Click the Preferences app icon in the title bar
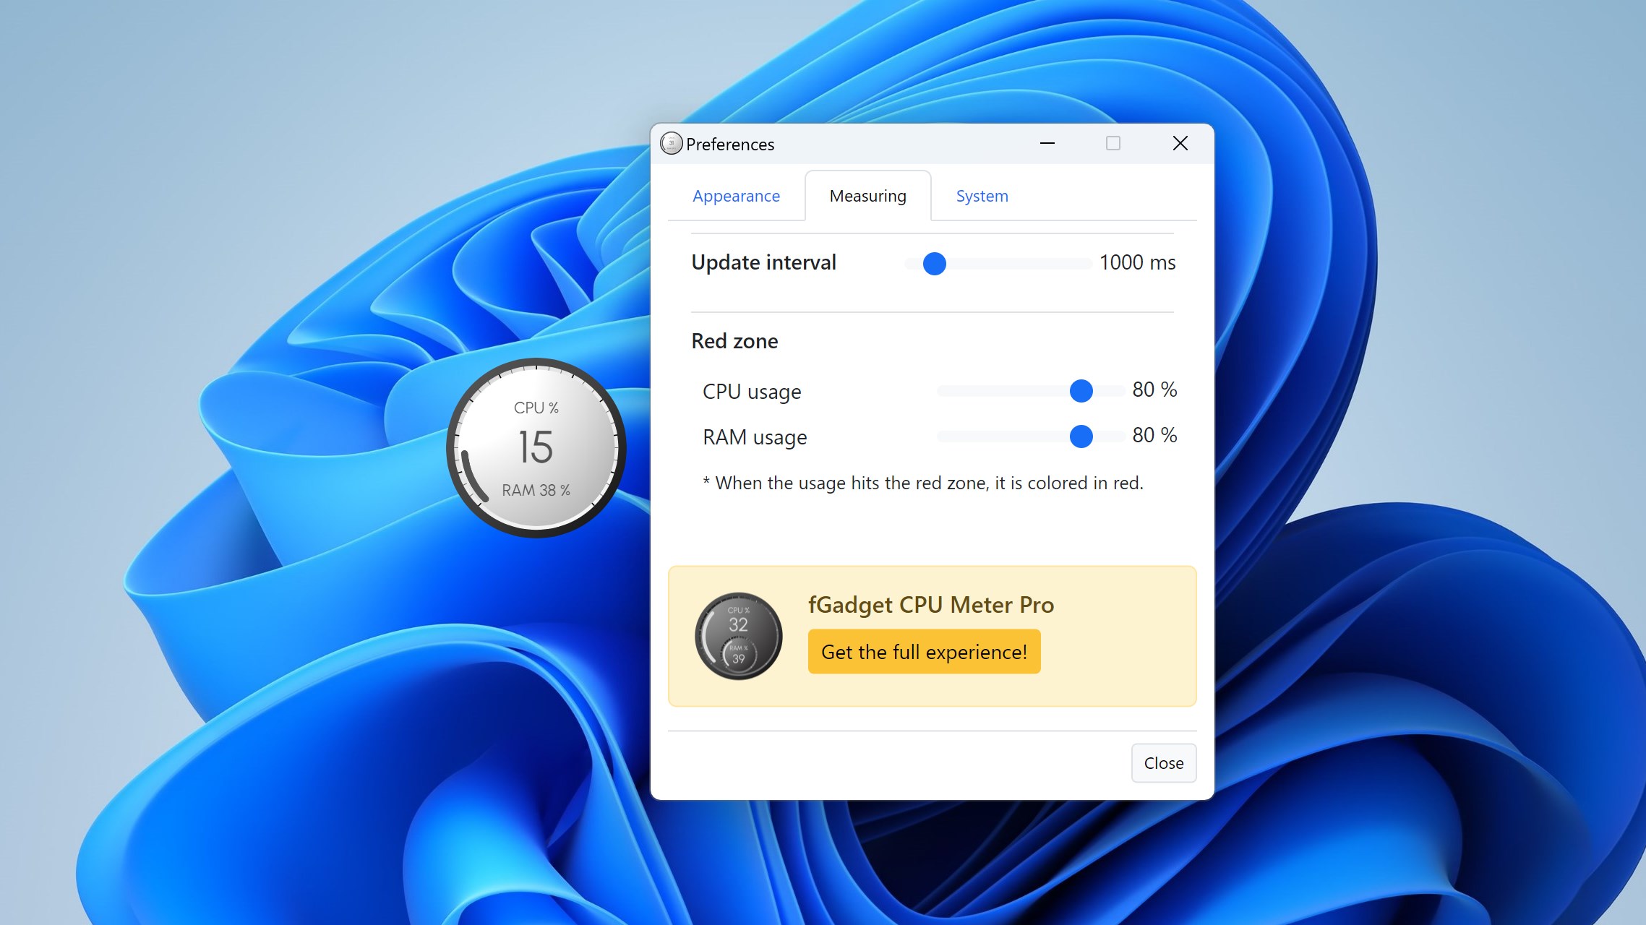The width and height of the screenshot is (1646, 925). point(671,144)
